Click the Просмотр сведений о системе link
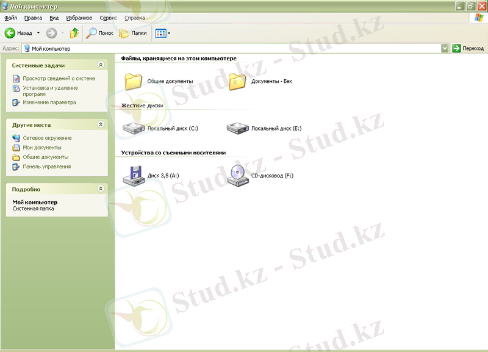Image resolution: width=488 pixels, height=352 pixels. 59,79
